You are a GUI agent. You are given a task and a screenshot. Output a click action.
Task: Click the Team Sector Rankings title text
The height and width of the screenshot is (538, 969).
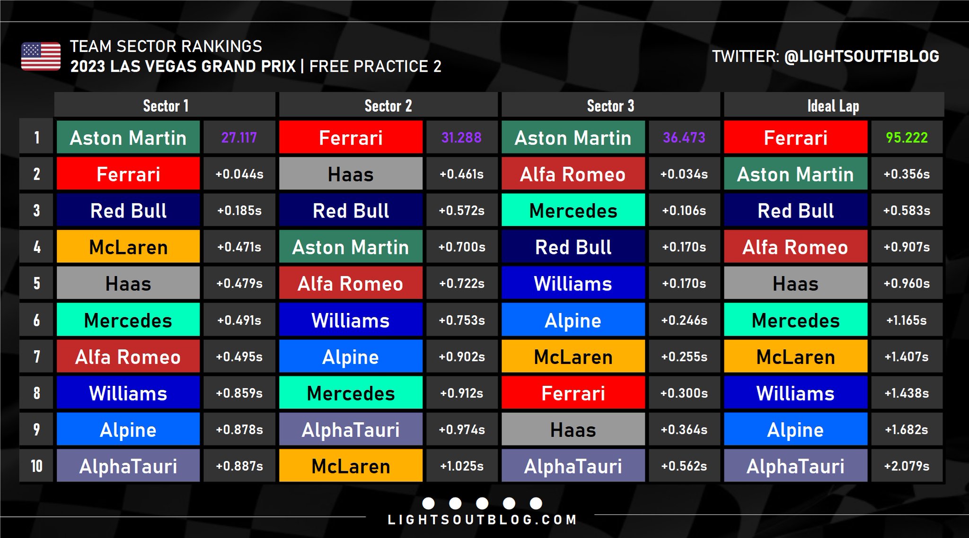click(166, 46)
